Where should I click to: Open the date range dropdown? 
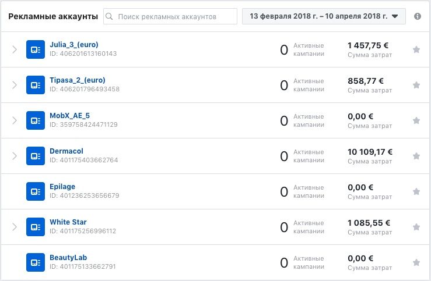click(x=324, y=16)
